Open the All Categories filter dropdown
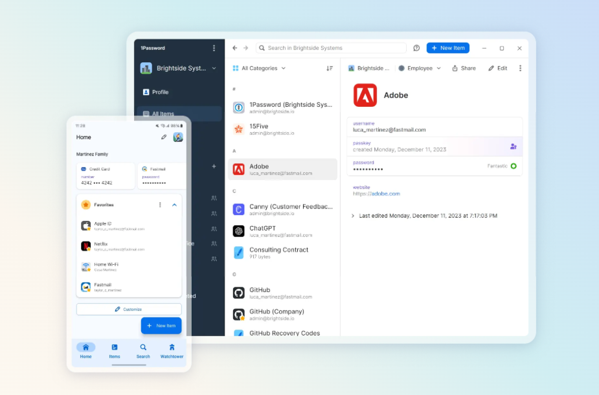Image resolution: width=599 pixels, height=395 pixels. tap(259, 68)
